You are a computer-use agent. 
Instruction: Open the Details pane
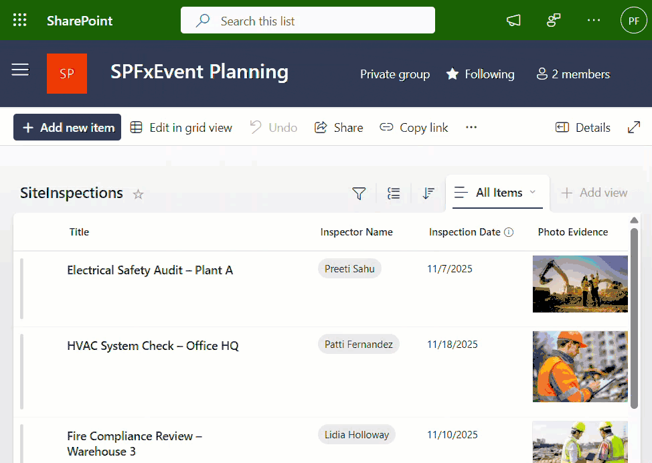click(583, 128)
